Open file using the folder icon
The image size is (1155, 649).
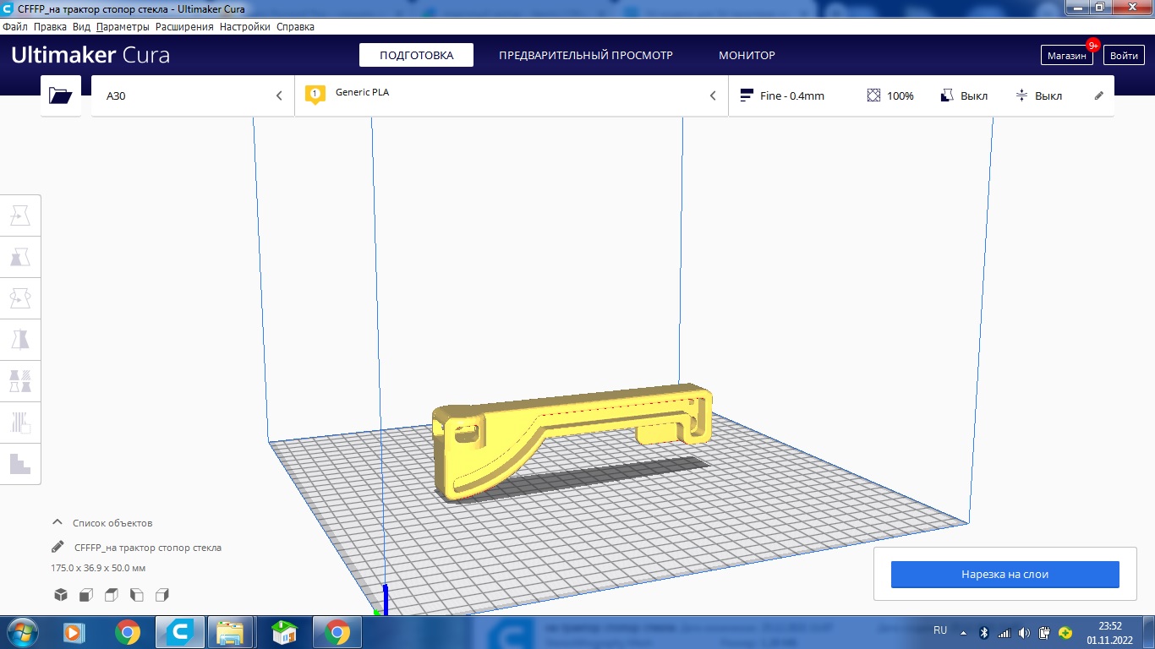tap(61, 95)
